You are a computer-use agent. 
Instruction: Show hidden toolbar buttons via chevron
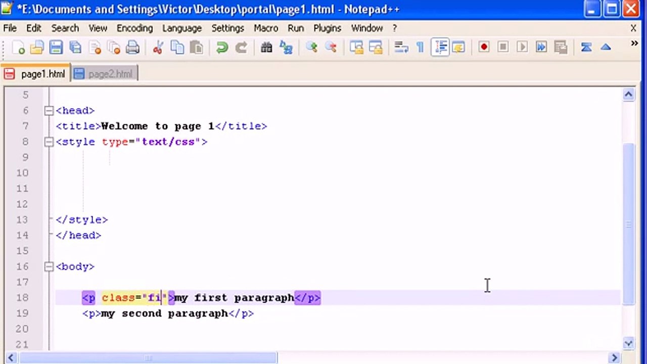[634, 44]
